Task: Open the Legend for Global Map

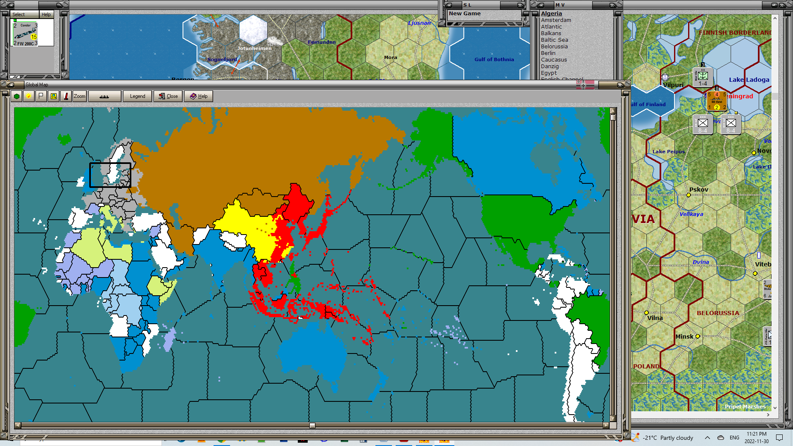Action: pyautogui.click(x=138, y=96)
